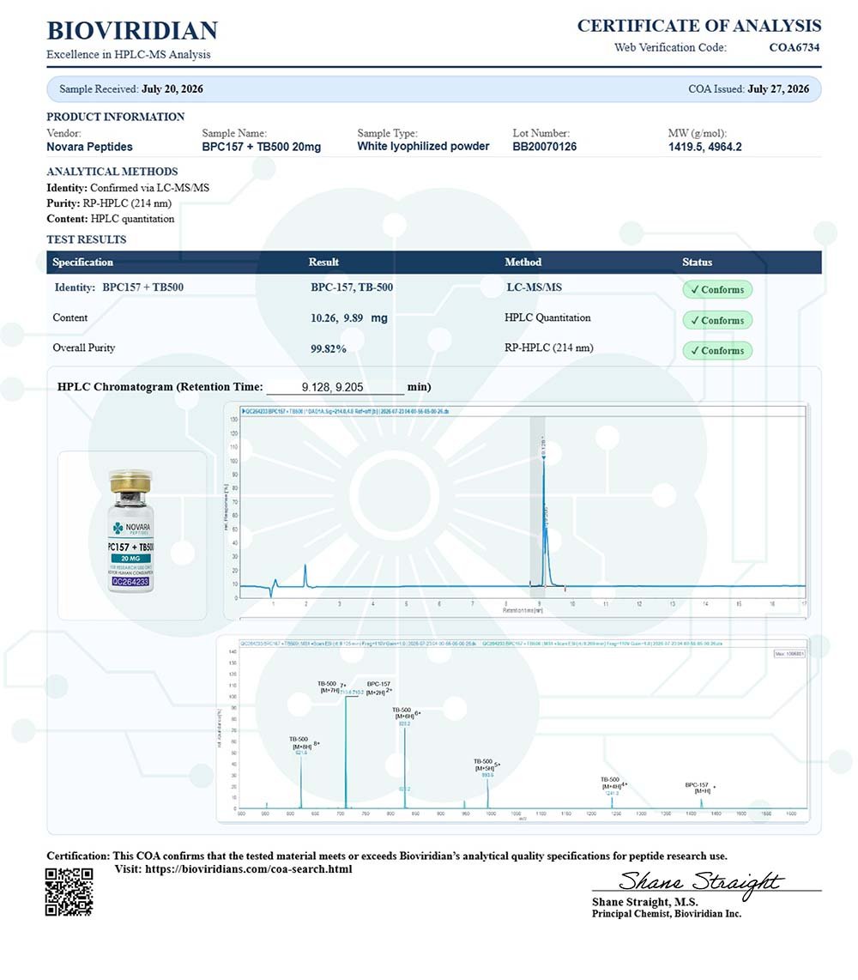Click the QC264233 label on the vial
858x980 pixels.
pyautogui.click(x=130, y=581)
